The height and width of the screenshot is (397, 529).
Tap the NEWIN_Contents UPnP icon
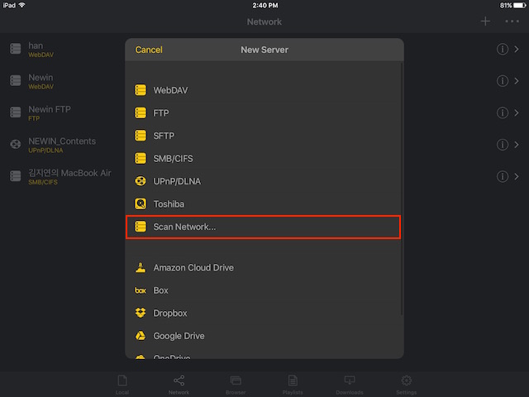pos(15,144)
